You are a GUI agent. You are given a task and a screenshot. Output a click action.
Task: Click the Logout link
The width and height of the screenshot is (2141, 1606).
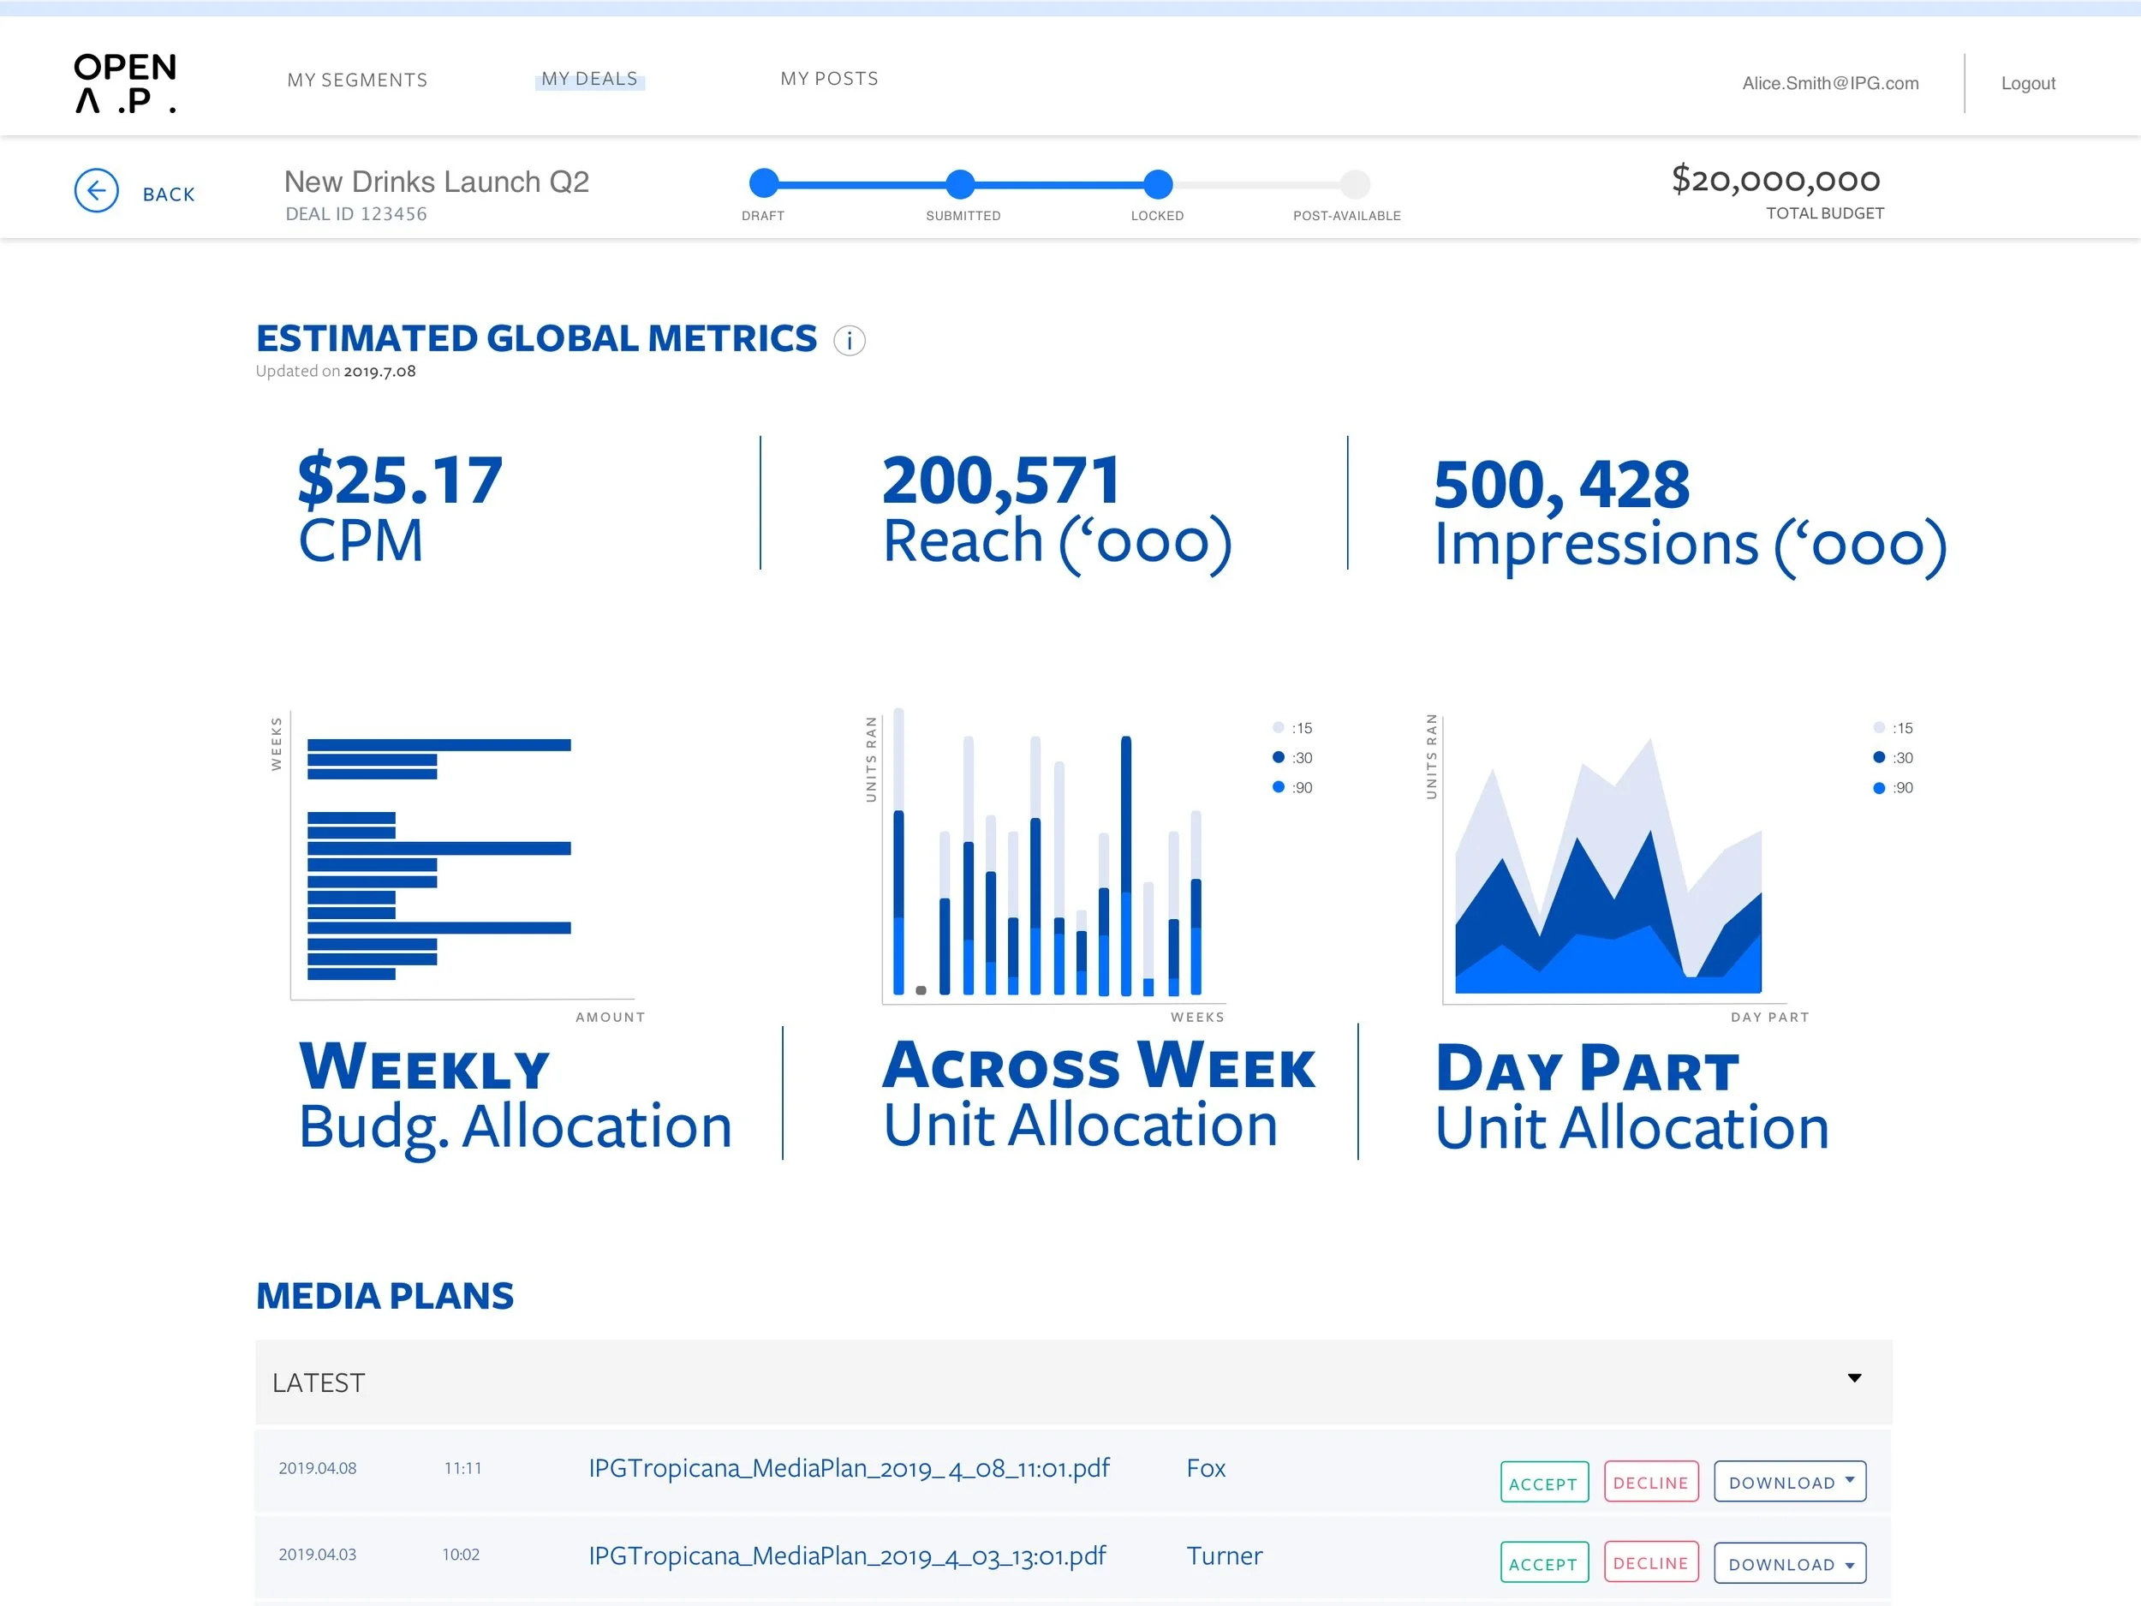tap(2028, 83)
